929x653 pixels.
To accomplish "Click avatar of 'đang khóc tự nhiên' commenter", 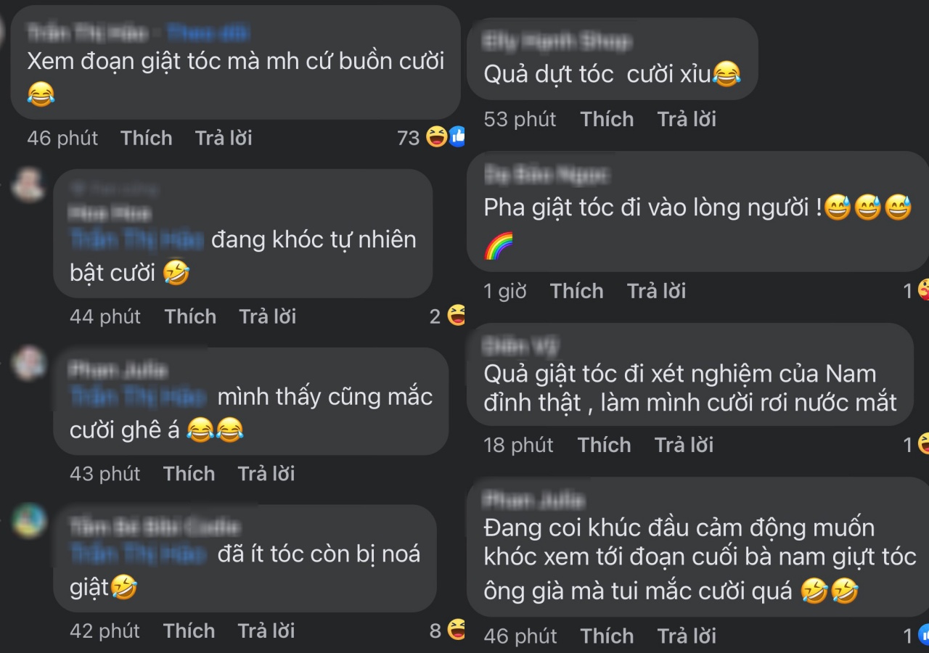I will pyautogui.click(x=29, y=186).
